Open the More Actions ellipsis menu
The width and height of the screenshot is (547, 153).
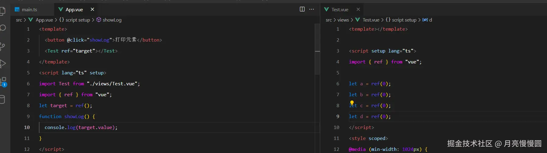point(311,9)
